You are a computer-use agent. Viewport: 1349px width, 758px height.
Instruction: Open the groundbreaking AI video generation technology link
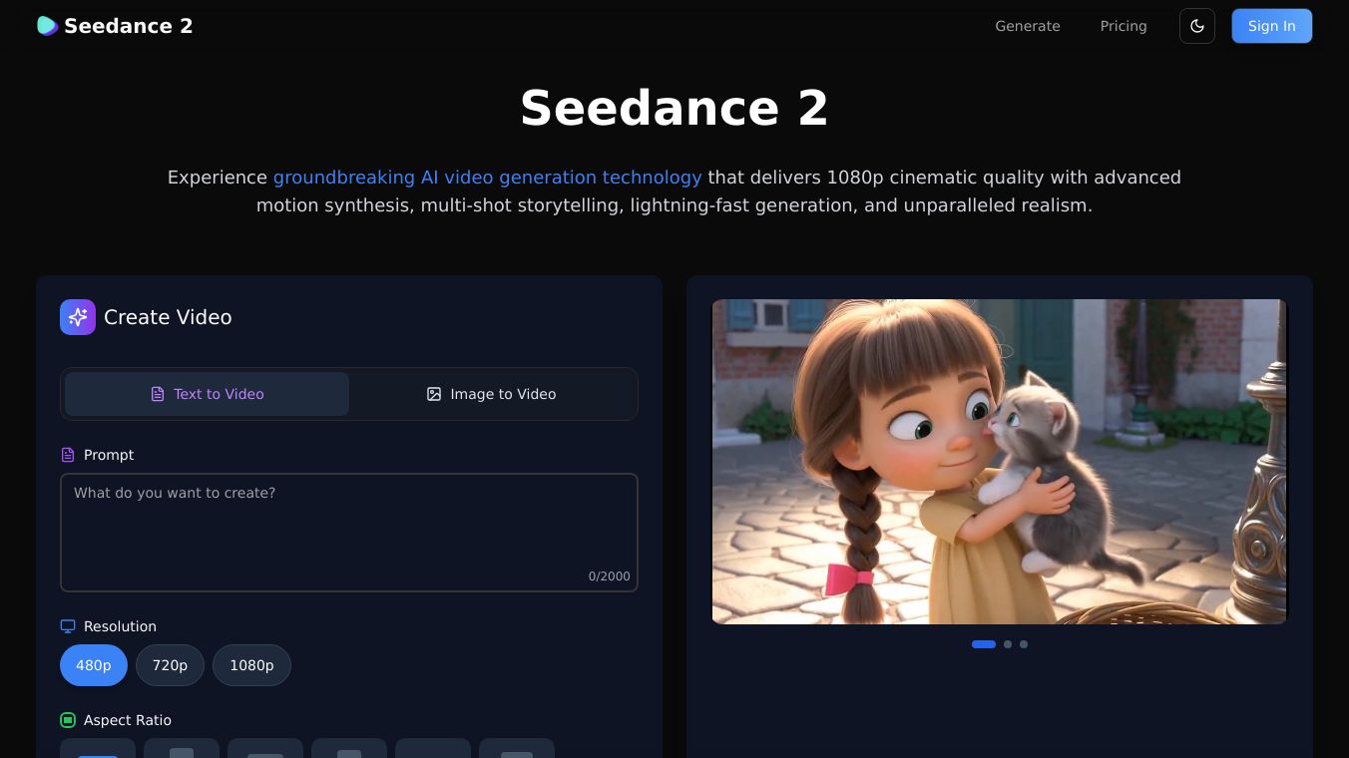pos(487,178)
